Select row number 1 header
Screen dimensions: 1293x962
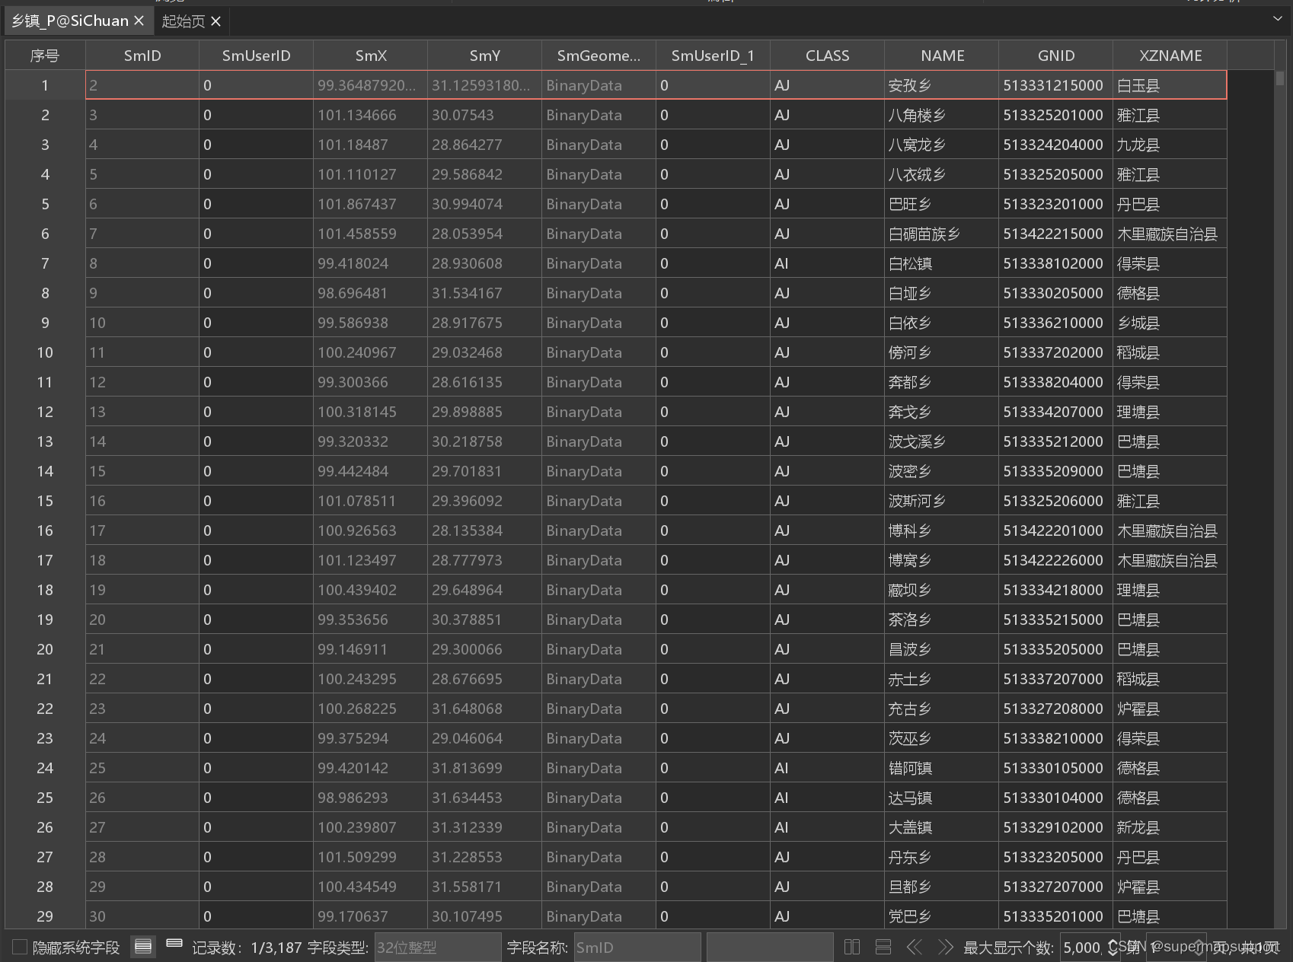45,85
